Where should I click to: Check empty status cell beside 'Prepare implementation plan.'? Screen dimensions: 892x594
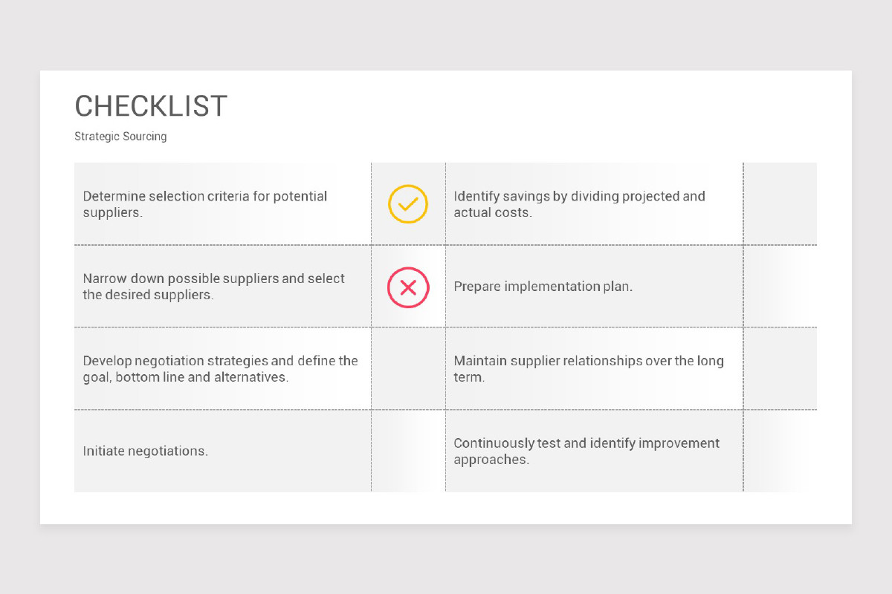click(x=780, y=286)
